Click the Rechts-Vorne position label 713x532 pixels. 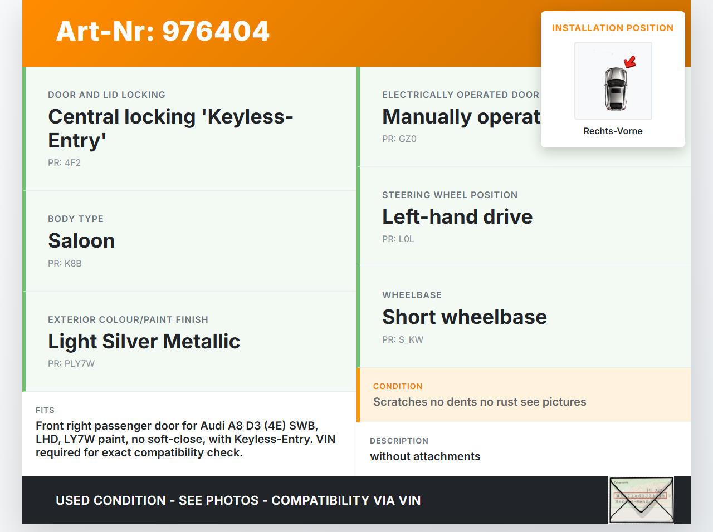(x=613, y=131)
